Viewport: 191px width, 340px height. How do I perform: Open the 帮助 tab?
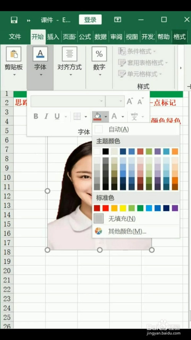[x=163, y=37]
